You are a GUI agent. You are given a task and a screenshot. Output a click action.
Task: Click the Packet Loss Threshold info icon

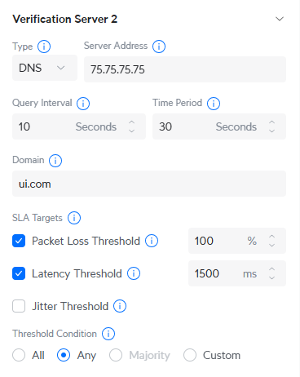click(x=152, y=241)
